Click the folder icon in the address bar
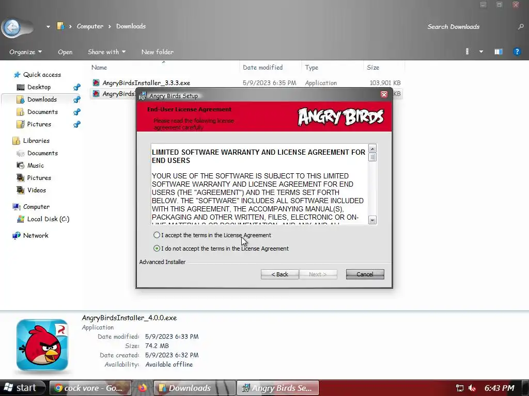This screenshot has height=396, width=529. tap(60, 26)
